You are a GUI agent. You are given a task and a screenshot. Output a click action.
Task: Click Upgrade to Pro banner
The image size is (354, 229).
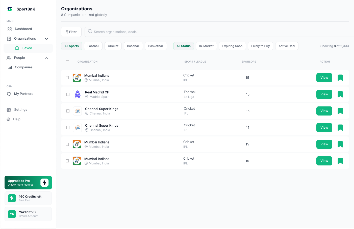(x=28, y=183)
